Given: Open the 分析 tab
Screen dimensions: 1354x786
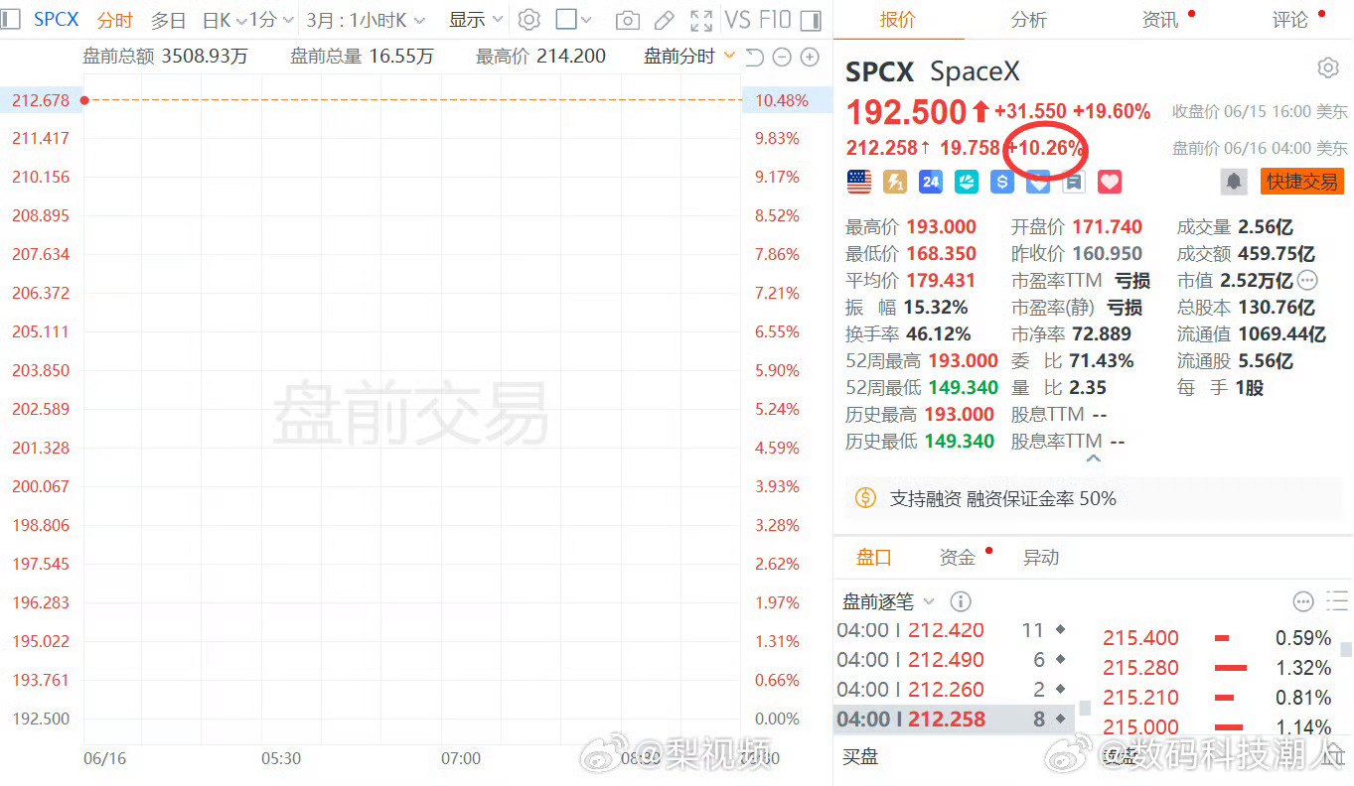Looking at the screenshot, I should [1029, 20].
